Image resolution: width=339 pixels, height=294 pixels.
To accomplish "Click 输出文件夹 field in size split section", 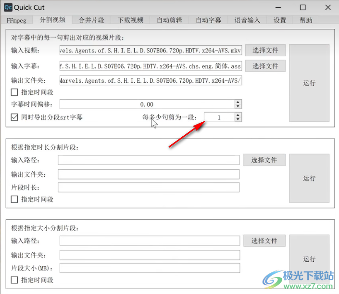I will [150, 255].
